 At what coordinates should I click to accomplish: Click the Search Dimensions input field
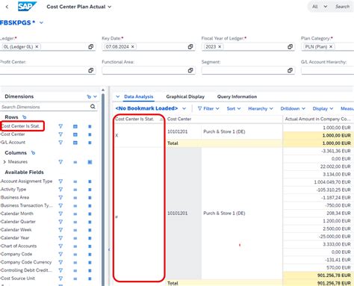click(x=45, y=107)
